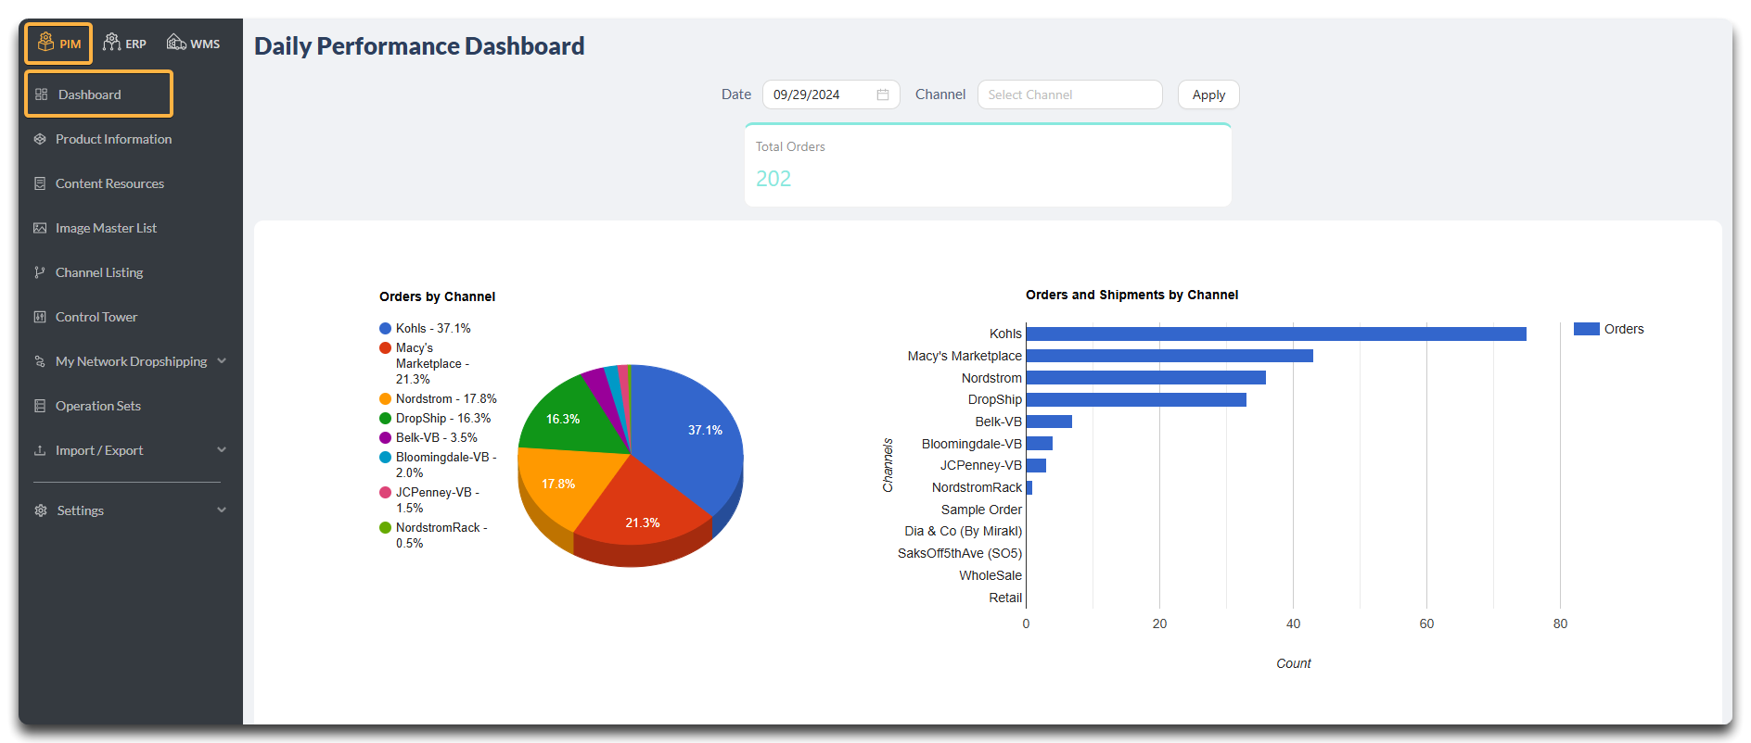Viewport: 1751px width, 743px height.
Task: Click the Kohls blue legend dot
Action: point(385,328)
